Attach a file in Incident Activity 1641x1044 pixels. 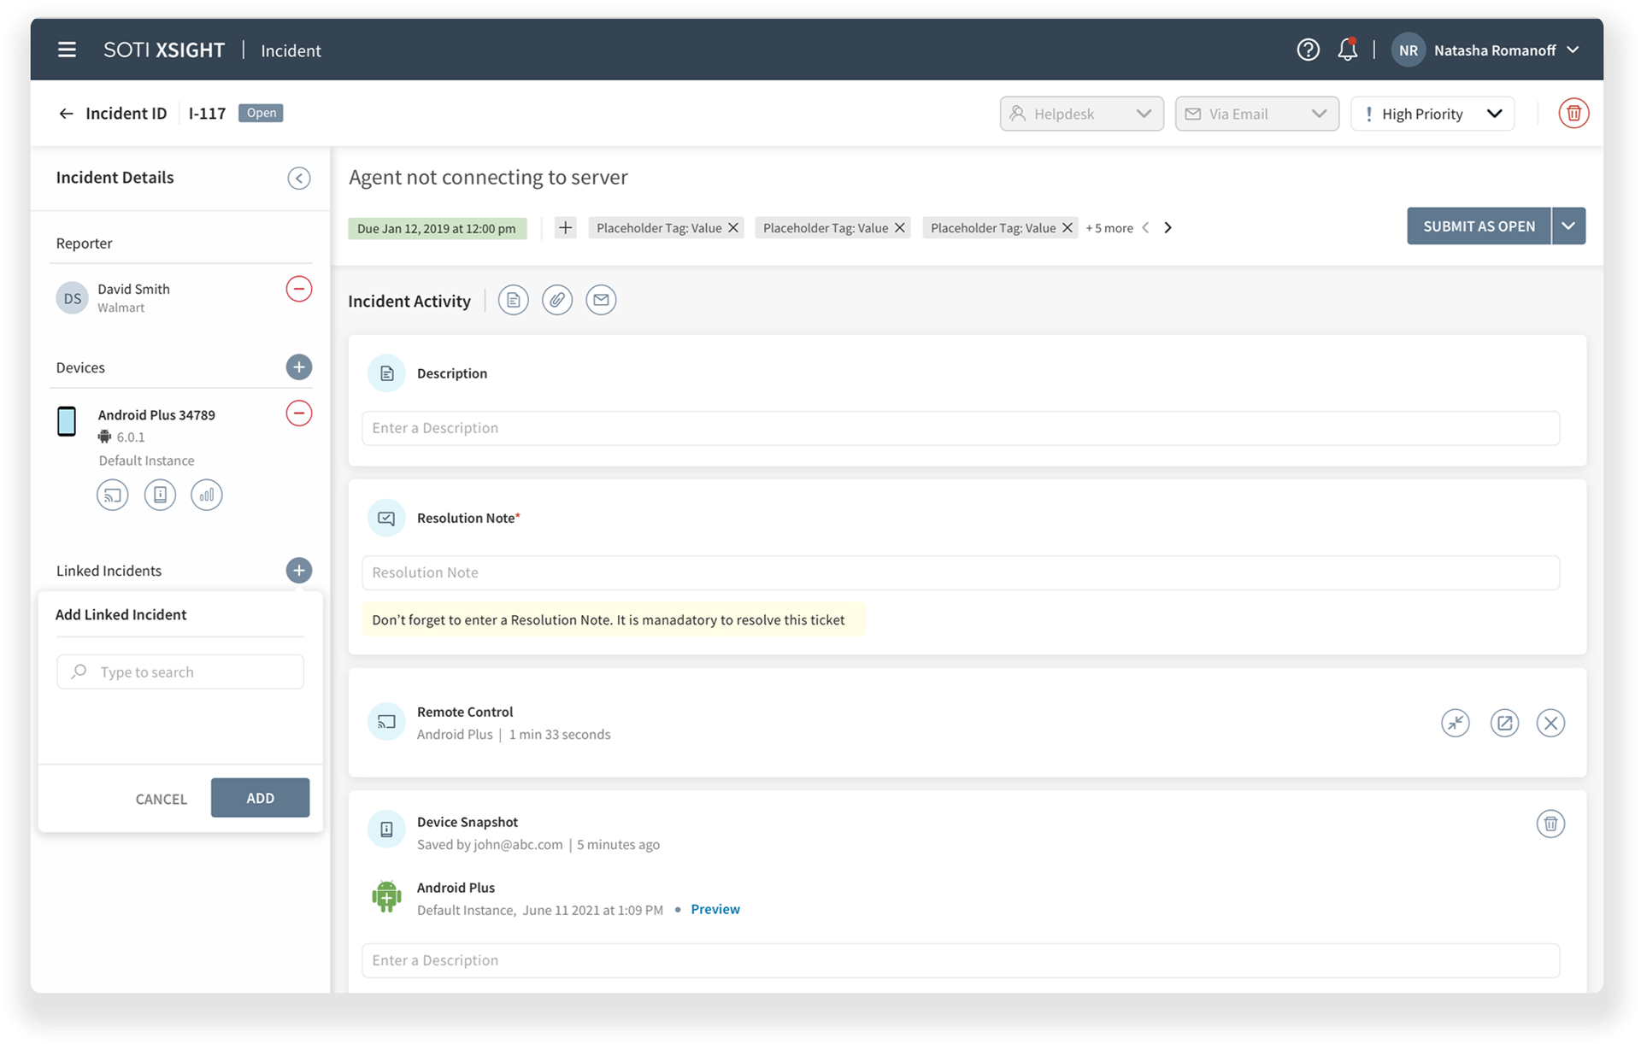tap(557, 300)
